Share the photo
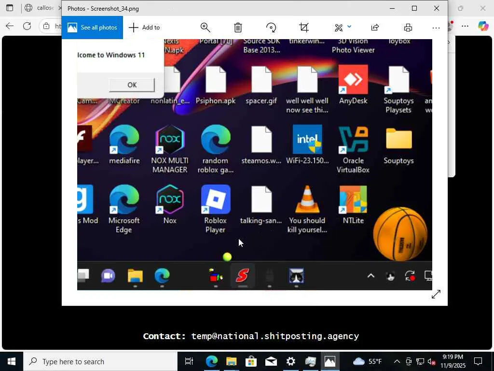Image resolution: width=494 pixels, height=371 pixels. (375, 28)
